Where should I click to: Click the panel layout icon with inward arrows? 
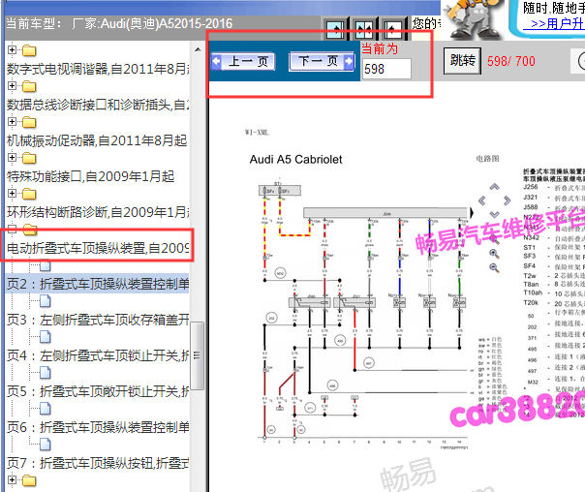364,29
